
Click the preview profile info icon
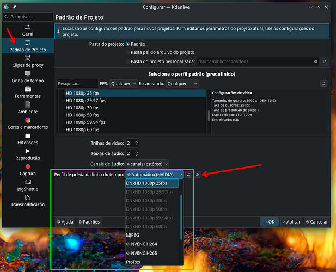pyautogui.click(x=198, y=174)
